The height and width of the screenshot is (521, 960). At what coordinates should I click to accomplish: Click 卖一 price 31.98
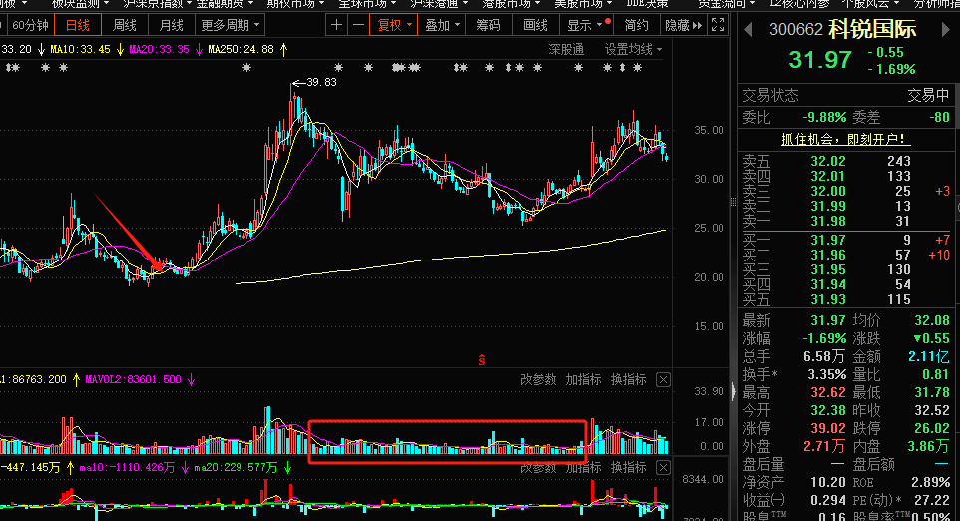[x=827, y=221]
